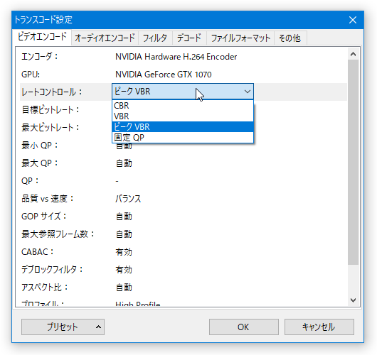
Task: Close the トランスコード設定 dialog
Action: pyautogui.click(x=353, y=20)
